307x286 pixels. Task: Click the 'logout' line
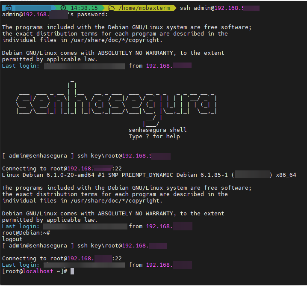coord(12,239)
